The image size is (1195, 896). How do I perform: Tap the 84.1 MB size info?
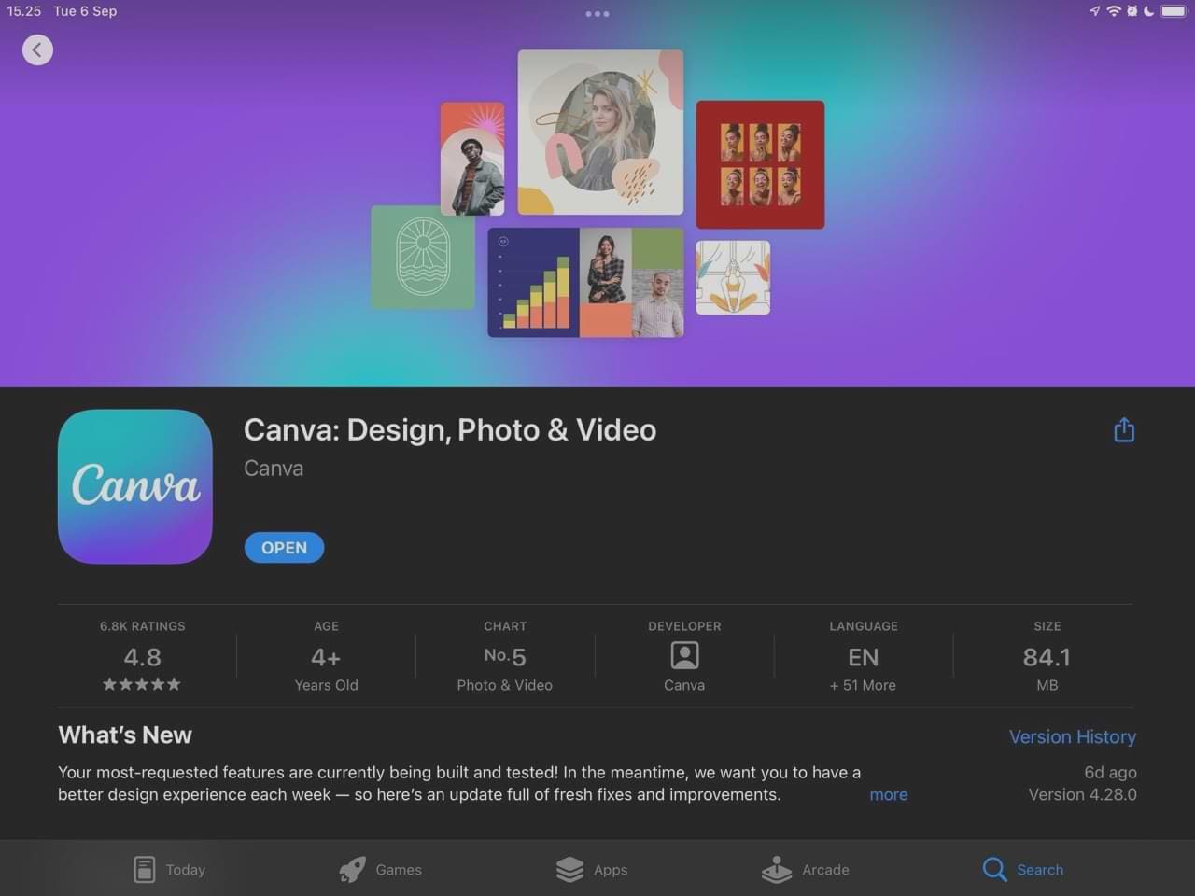(1047, 658)
